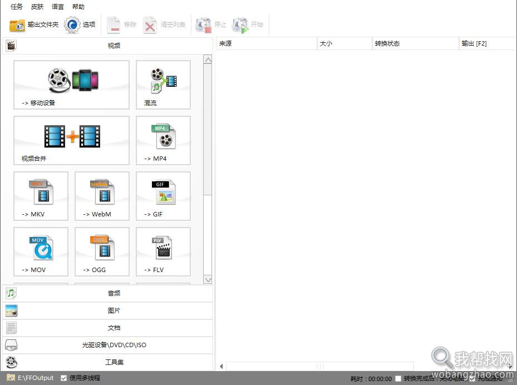This screenshot has width=517, height=385.
Task: Click the 停止 stop button
Action: (x=211, y=24)
